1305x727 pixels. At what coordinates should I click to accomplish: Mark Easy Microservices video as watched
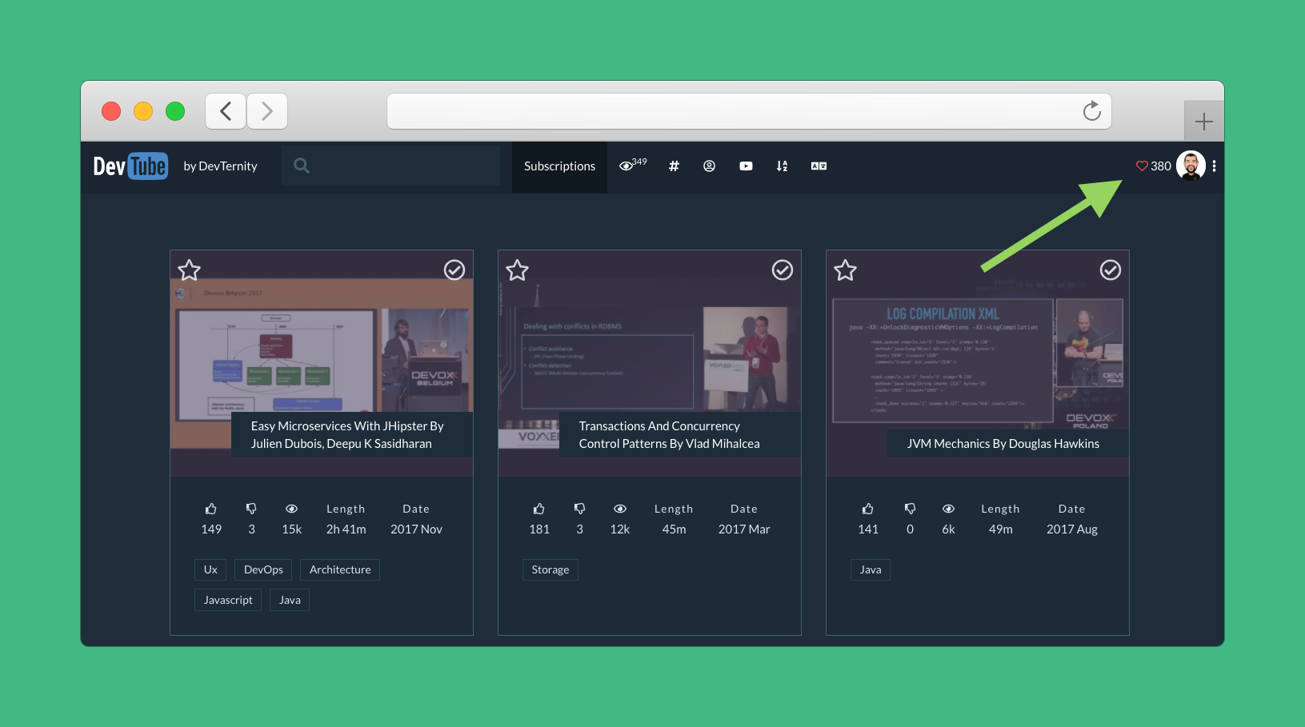pos(454,270)
